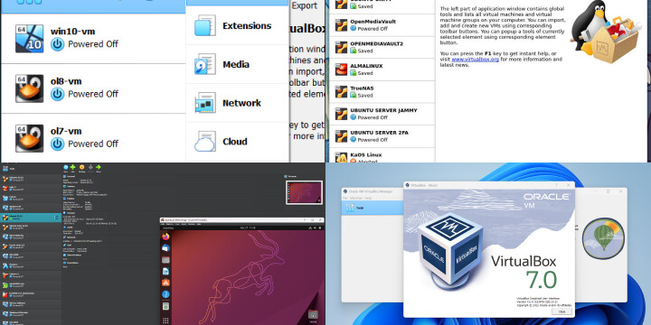
Task: Open Settings with the orange gear icon
Action: tap(81, 168)
